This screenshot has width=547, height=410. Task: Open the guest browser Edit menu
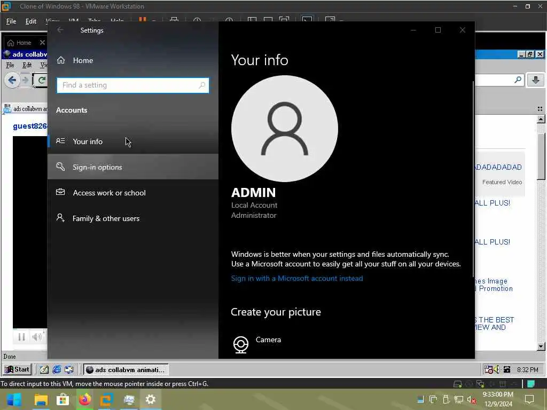click(x=27, y=65)
